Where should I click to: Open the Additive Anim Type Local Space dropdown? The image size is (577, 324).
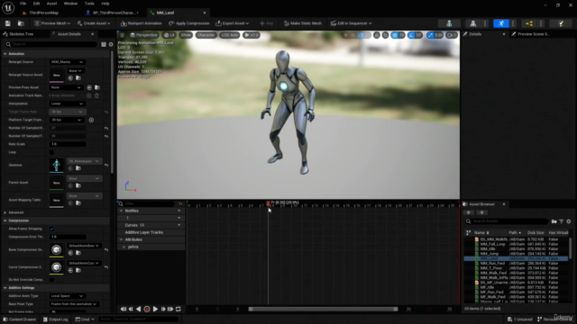pyautogui.click(x=67, y=296)
